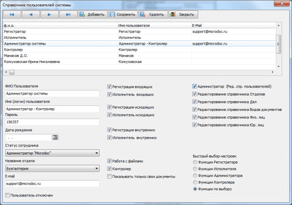Uncheck Редактирование справочника Отделов
292x205 pixels.
click(x=195, y=94)
